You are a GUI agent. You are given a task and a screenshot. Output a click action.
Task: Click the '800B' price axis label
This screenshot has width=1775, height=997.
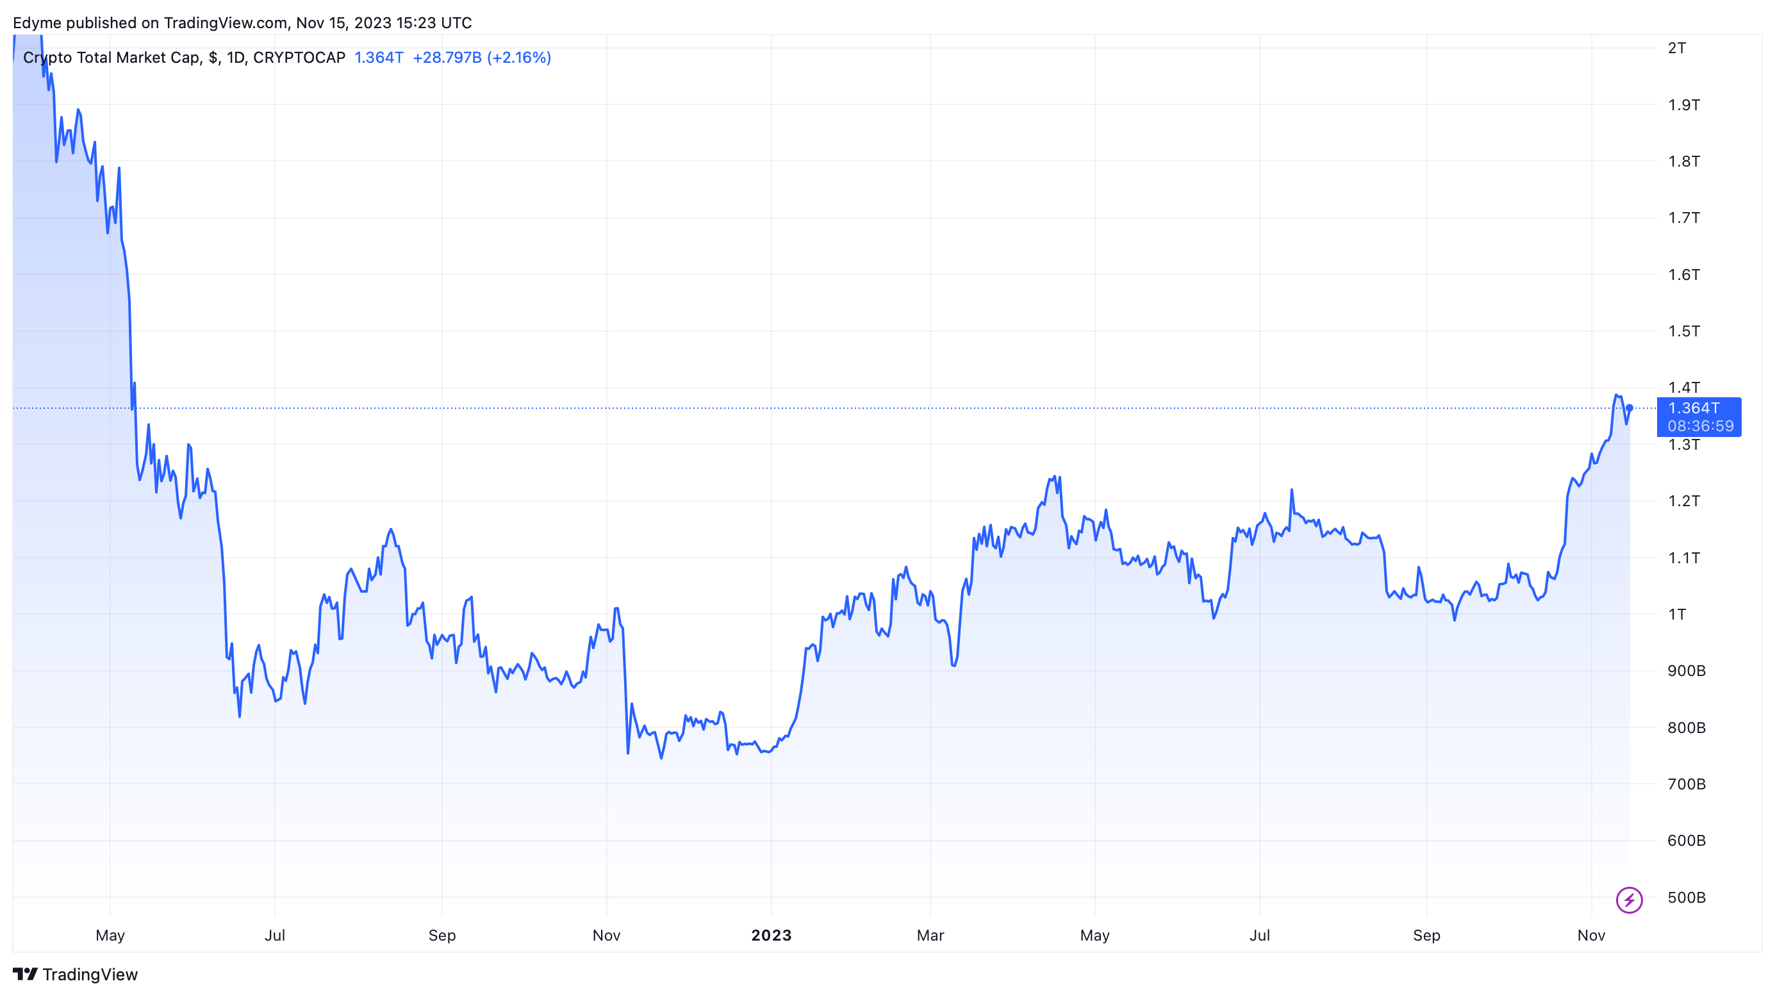point(1686,728)
